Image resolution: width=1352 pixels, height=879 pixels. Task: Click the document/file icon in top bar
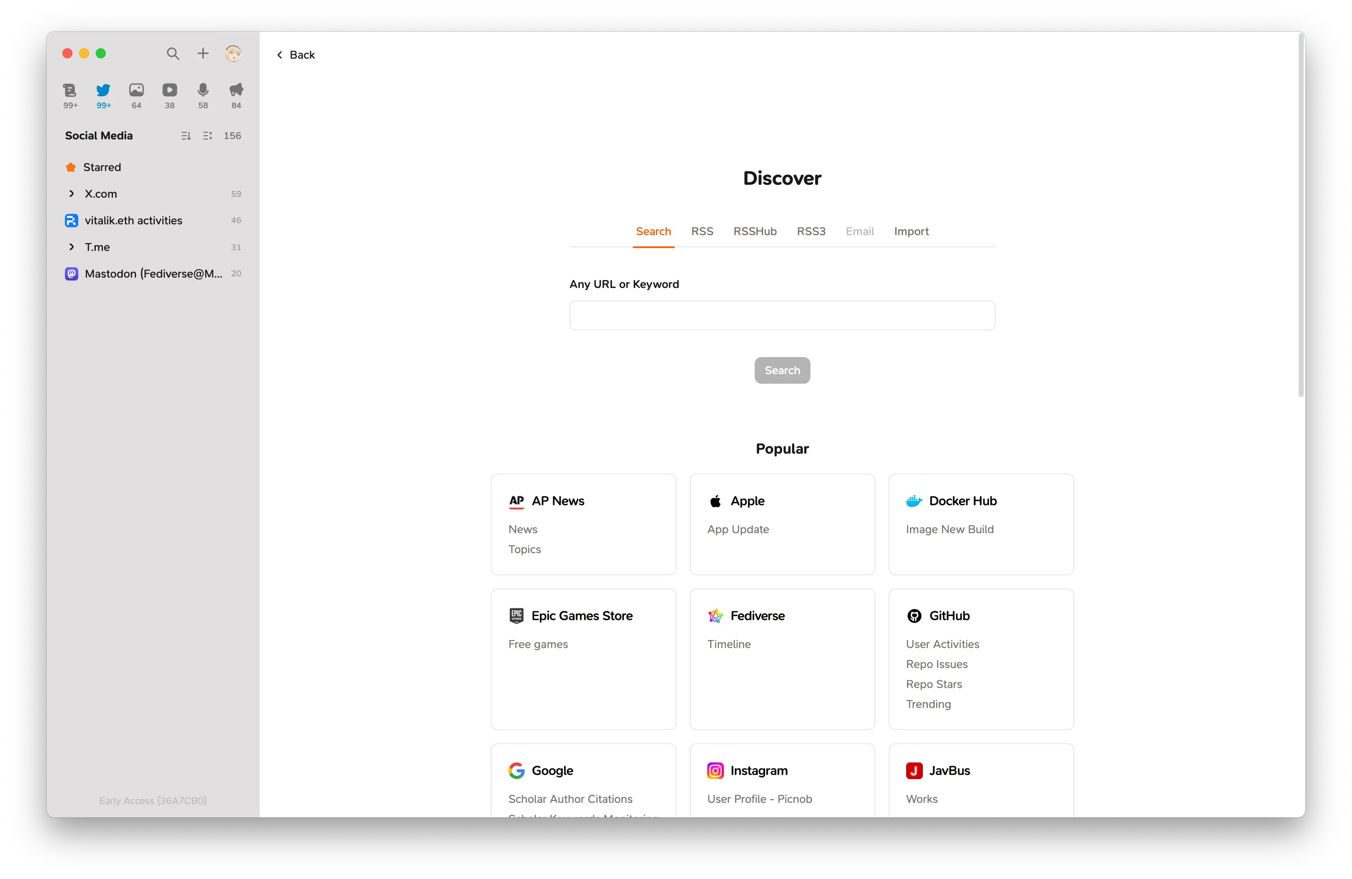70,89
